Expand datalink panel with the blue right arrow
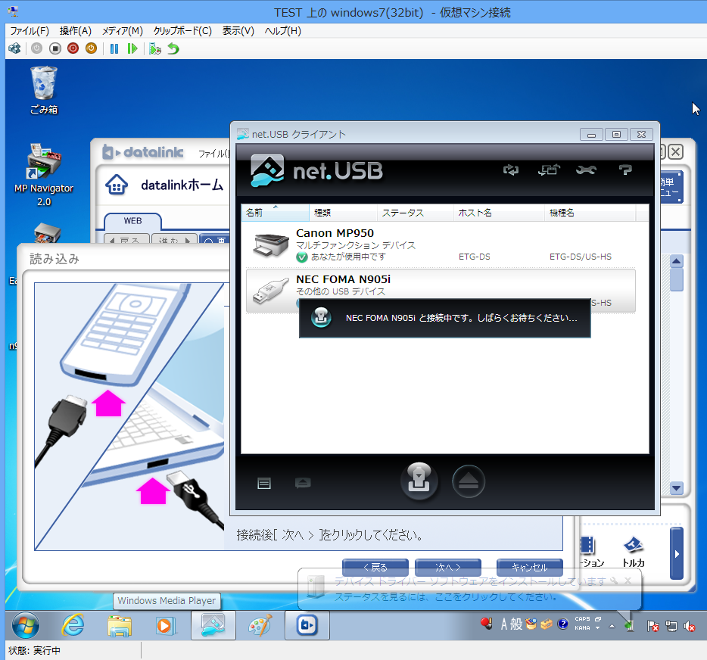 point(676,553)
